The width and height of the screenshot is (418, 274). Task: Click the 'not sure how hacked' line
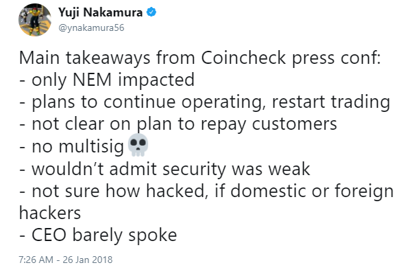[x=206, y=191]
